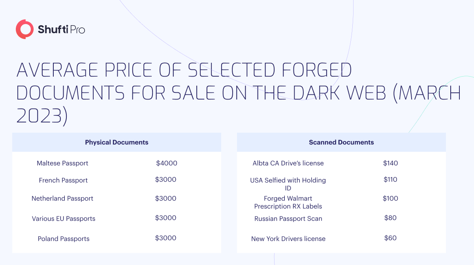
Task: Click the Poland Passports row label
Action: pyautogui.click(x=64, y=239)
